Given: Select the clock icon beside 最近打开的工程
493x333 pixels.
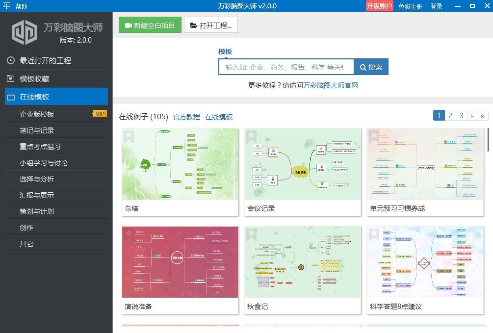Looking at the screenshot, I should (x=10, y=60).
